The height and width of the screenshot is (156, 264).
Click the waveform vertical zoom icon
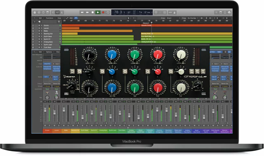click(201, 18)
